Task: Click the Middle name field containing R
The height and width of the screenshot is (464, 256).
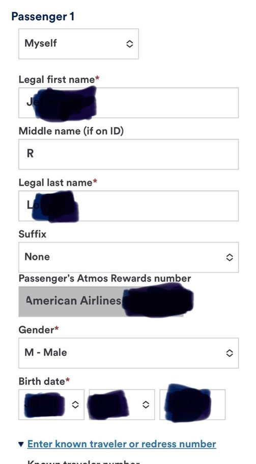Action: [128, 154]
